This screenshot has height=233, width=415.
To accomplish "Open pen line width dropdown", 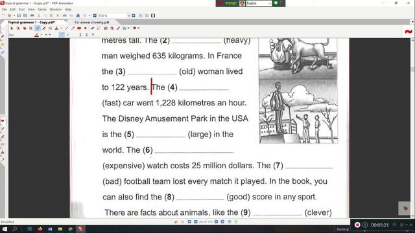I will click(x=50, y=34).
